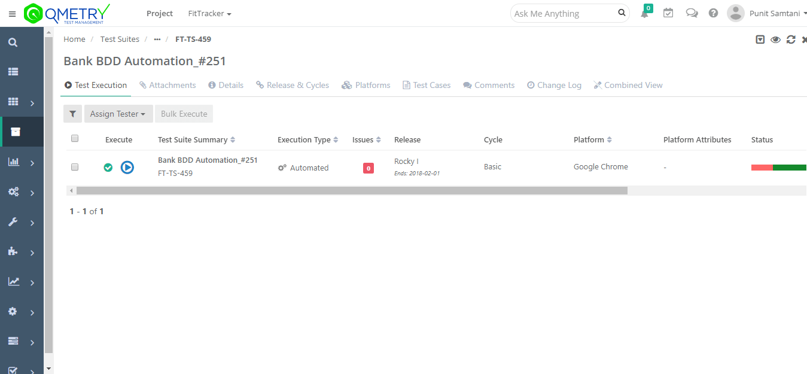Open the Assign Tester dropdown
This screenshot has width=807, height=374.
(118, 114)
